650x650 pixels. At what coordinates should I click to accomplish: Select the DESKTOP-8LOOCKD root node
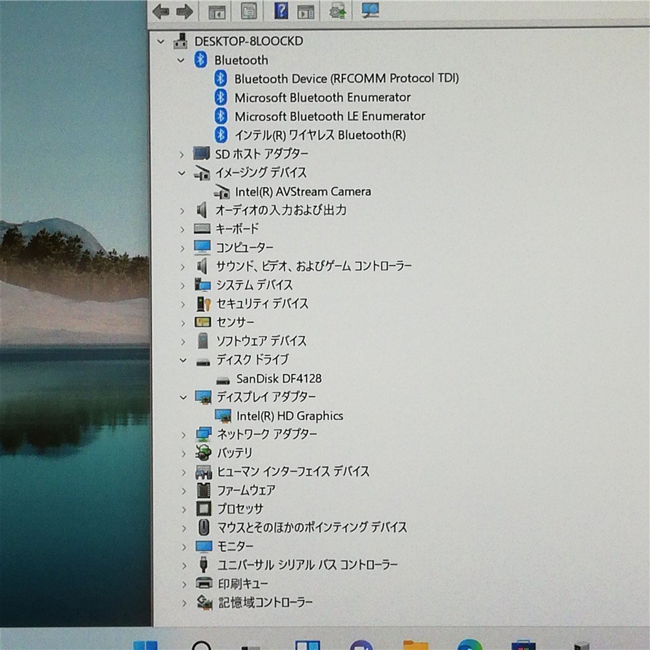248,42
